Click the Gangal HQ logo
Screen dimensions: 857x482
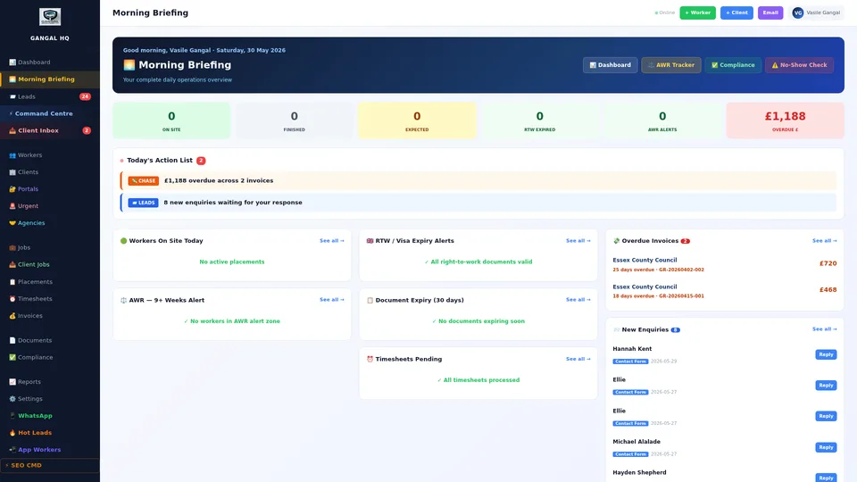[50, 17]
